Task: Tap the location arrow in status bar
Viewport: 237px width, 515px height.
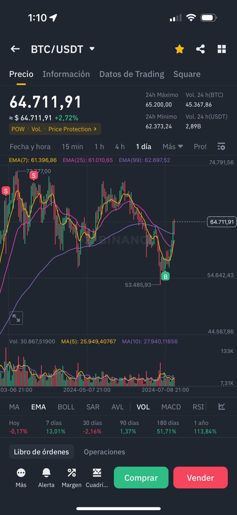Action: (53, 18)
